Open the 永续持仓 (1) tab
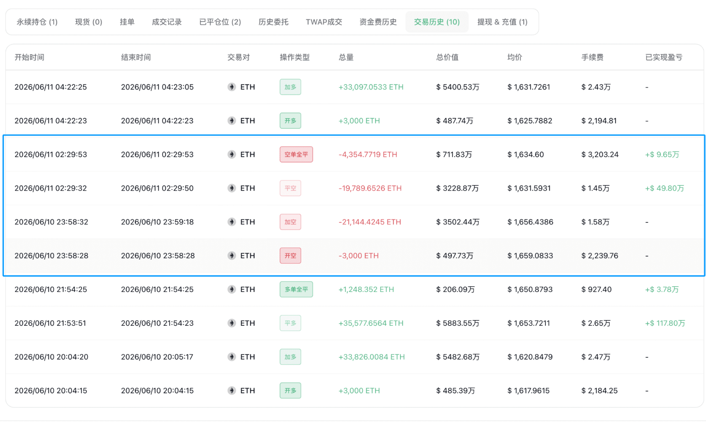The height and width of the screenshot is (440, 706). tap(37, 22)
